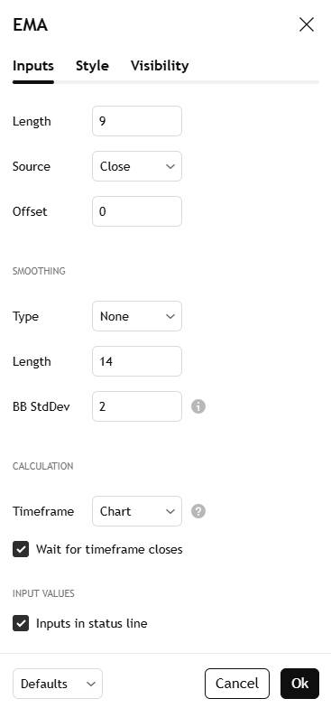Open the smoothing Type None dropdown
Screen dimensions: 331x708
pos(137,316)
